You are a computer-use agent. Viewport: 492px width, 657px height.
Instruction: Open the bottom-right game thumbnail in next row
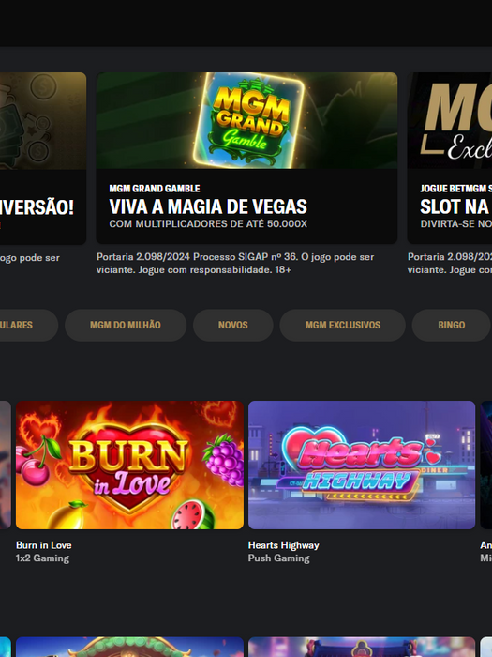[x=362, y=647]
